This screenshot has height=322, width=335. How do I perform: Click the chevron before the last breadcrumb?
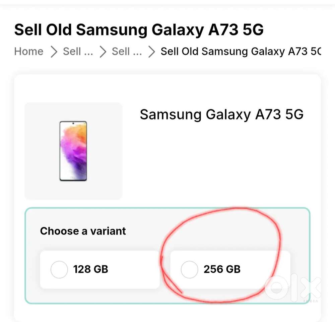pos(152,52)
